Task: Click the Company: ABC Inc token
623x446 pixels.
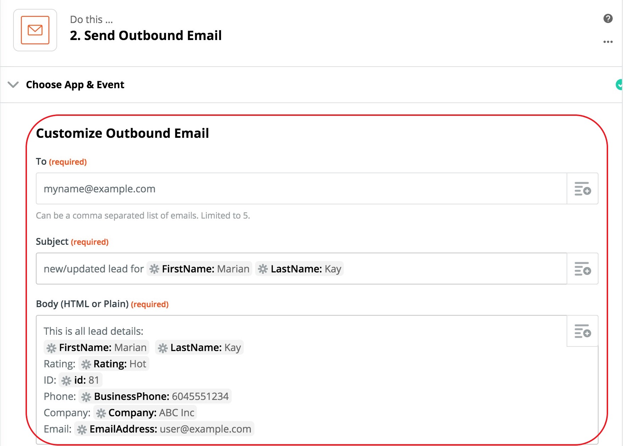Action: click(x=145, y=413)
